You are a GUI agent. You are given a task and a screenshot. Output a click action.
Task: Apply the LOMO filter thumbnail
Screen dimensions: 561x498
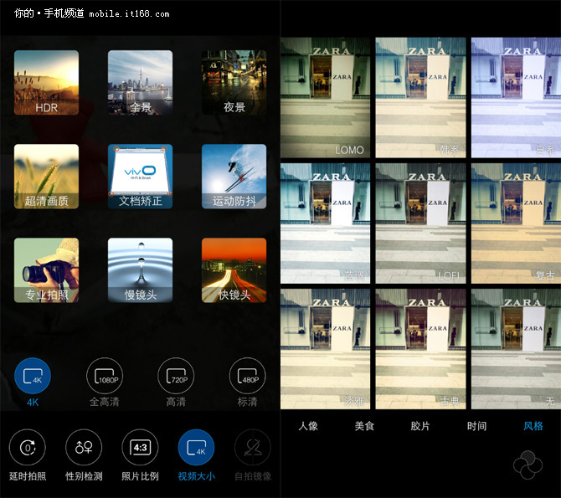(x=326, y=97)
